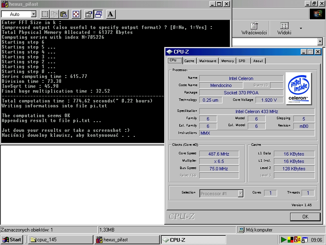Screen dimensions: 326x245
Task: Click the Cores value field
Action: point(270,193)
